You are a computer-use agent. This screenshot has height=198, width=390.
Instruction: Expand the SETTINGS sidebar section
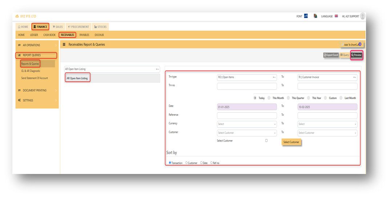click(x=37, y=100)
